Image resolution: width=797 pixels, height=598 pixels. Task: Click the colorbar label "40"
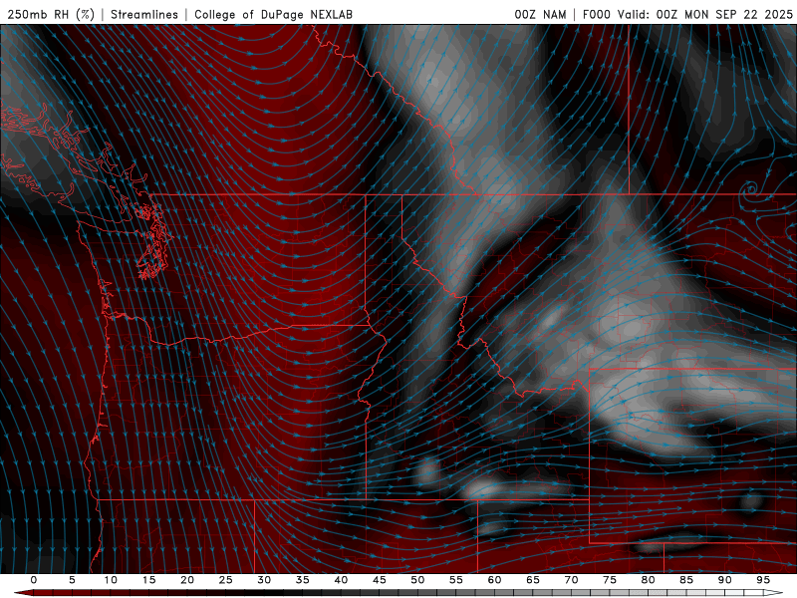(x=341, y=580)
